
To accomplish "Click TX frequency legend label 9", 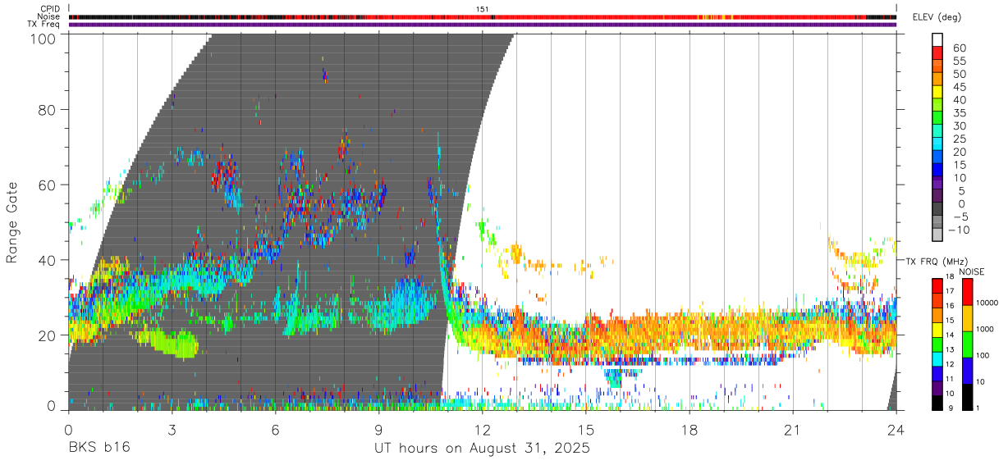I will tap(951, 408).
